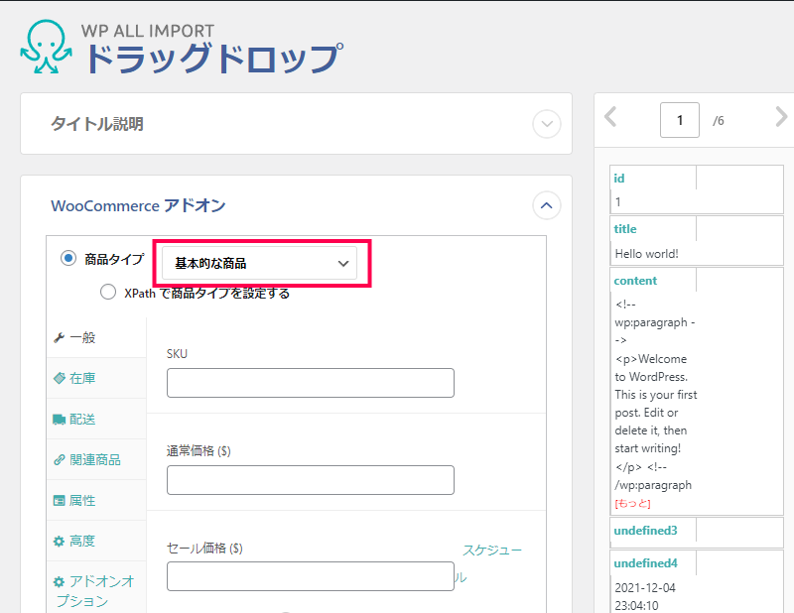Click the undefined4 field name
Screen dimensions: 794x613
click(645, 563)
